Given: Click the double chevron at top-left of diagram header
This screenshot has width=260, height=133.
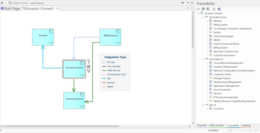Looking at the screenshot, I should tap(2, 3).
